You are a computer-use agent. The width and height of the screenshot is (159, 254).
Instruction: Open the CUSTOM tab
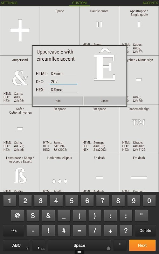[x=79, y=3]
